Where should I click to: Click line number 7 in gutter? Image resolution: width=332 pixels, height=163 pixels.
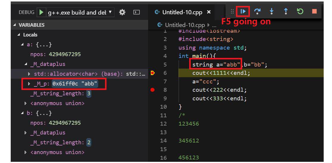click(x=165, y=81)
